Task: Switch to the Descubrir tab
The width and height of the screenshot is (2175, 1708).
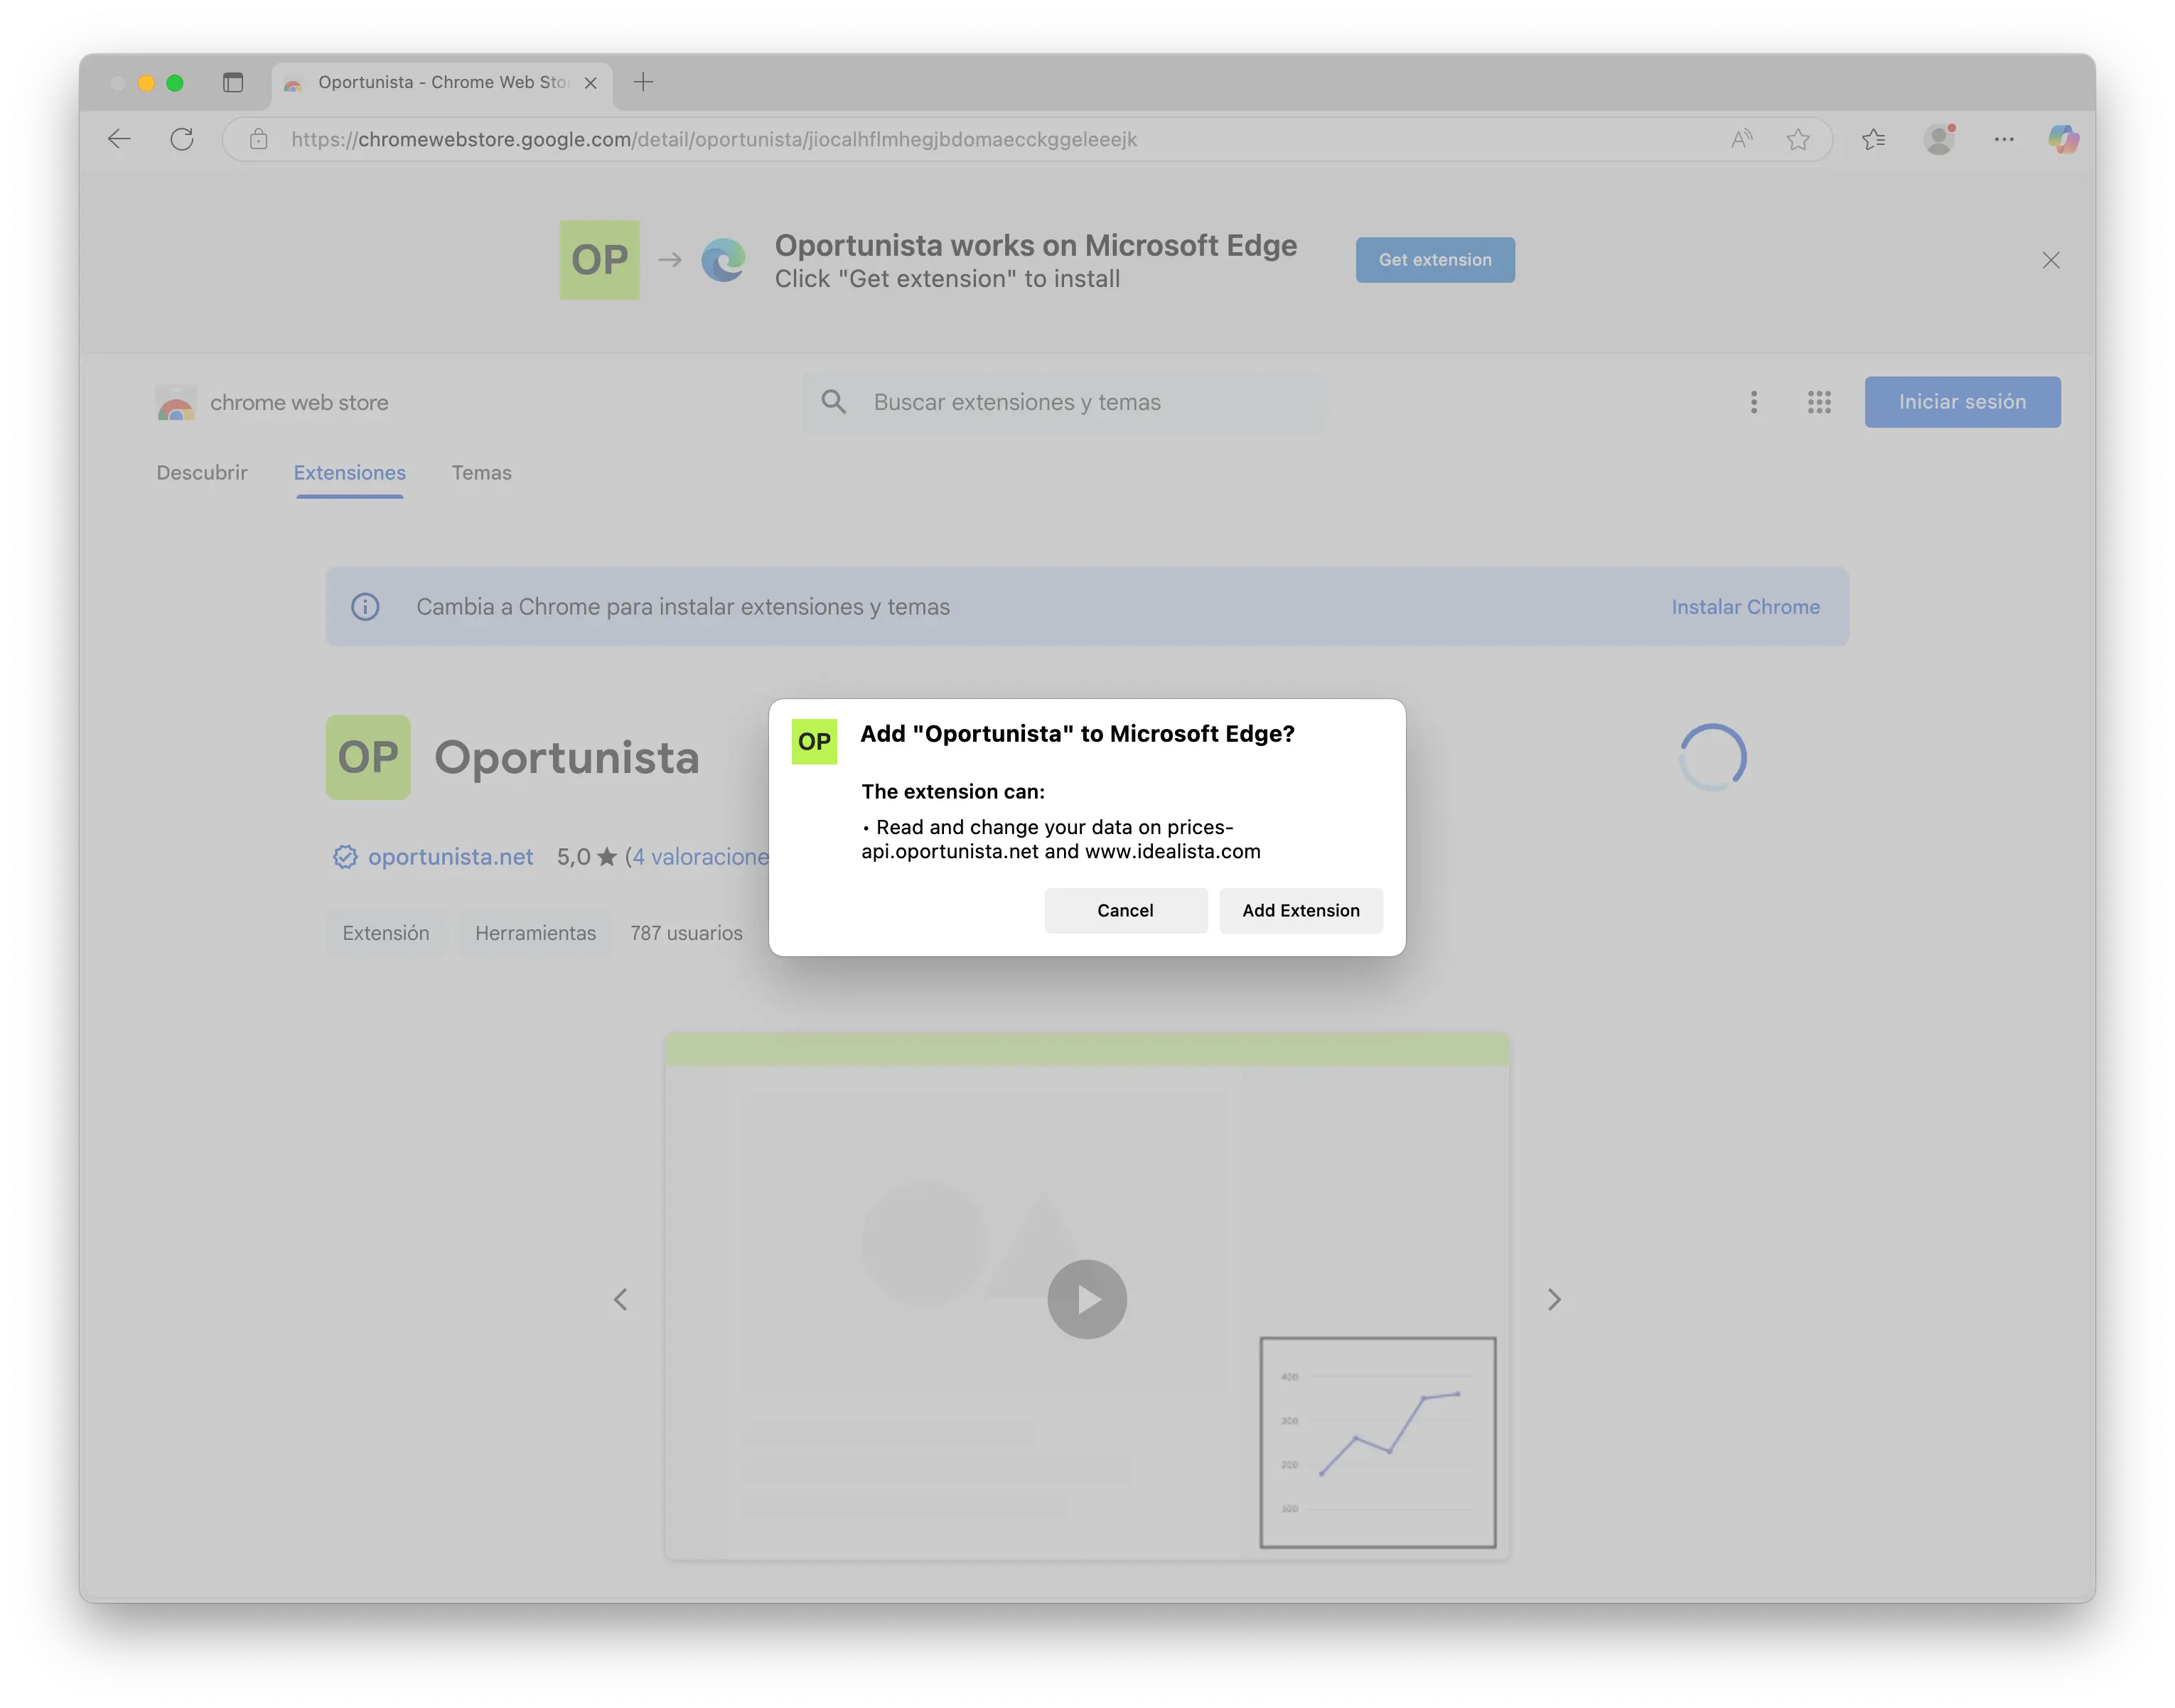Action: click(201, 473)
